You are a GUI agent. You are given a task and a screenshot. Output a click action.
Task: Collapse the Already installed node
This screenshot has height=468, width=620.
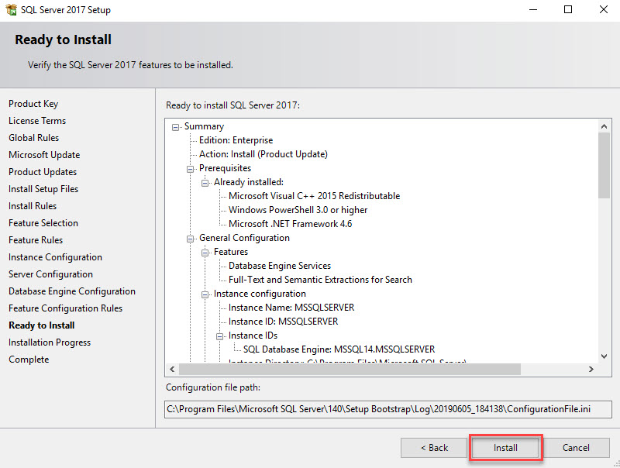[205, 183]
